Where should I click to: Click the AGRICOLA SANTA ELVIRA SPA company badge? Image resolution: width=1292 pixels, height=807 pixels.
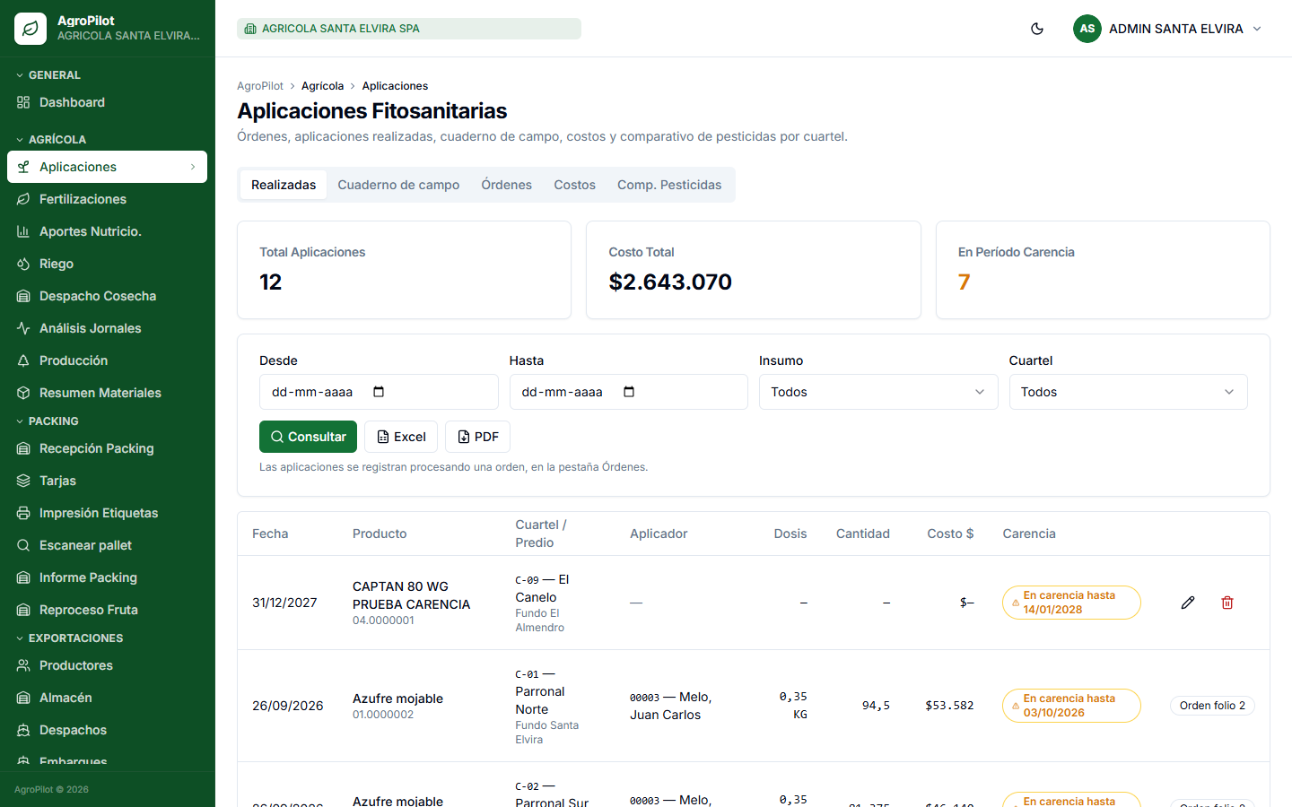[x=409, y=29]
